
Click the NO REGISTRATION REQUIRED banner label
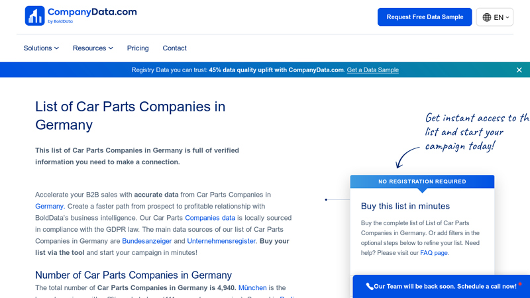[x=422, y=181]
